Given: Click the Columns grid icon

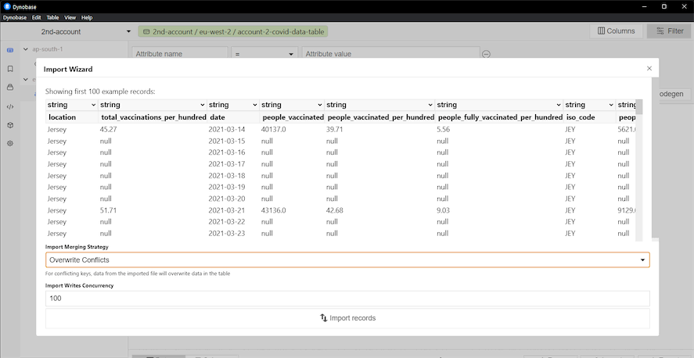Looking at the screenshot, I should click(x=601, y=31).
